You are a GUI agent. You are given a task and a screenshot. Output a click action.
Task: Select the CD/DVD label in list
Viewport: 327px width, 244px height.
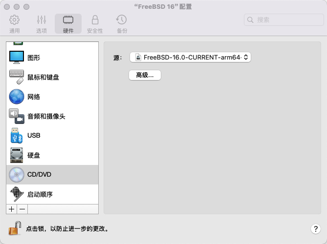coord(39,175)
